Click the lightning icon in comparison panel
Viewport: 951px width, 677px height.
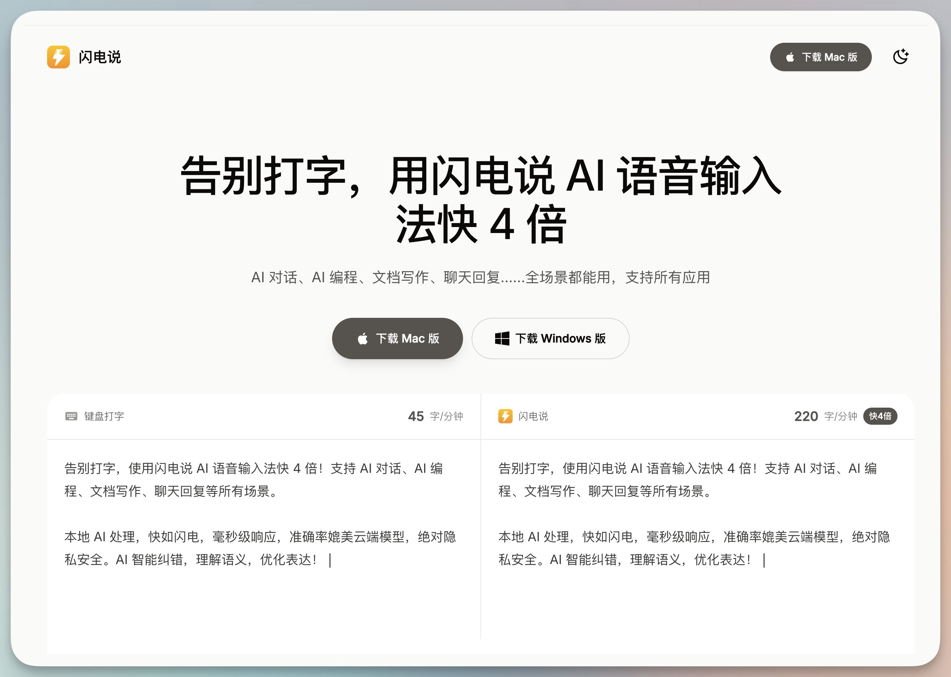pos(505,416)
